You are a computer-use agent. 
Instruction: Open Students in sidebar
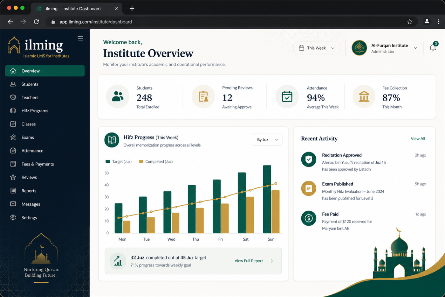[x=45, y=84]
